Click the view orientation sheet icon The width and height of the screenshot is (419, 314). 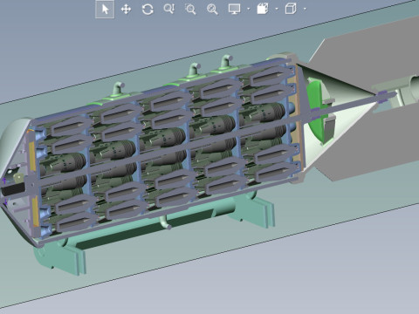point(263,9)
